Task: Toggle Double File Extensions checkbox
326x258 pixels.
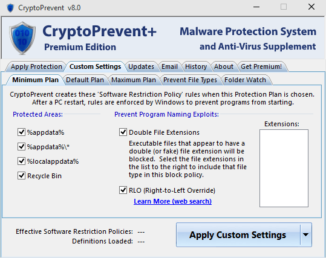Action: (x=123, y=132)
